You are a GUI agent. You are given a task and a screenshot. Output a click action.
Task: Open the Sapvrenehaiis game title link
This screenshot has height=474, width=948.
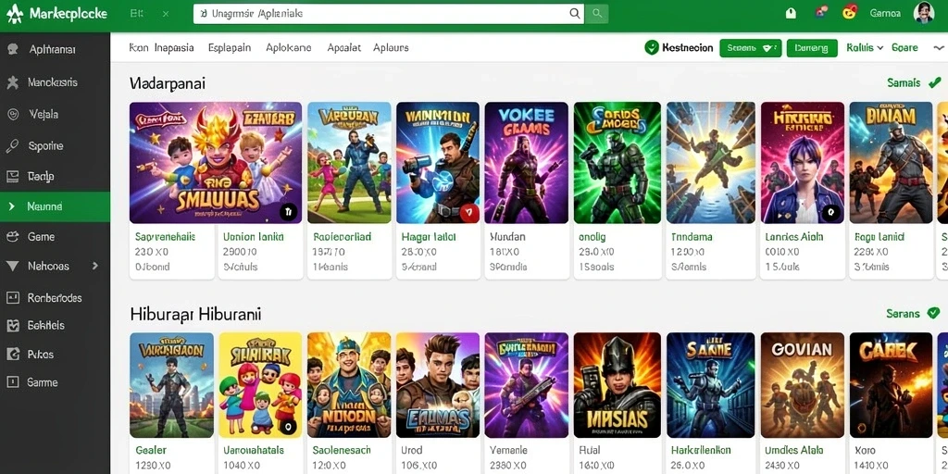165,237
